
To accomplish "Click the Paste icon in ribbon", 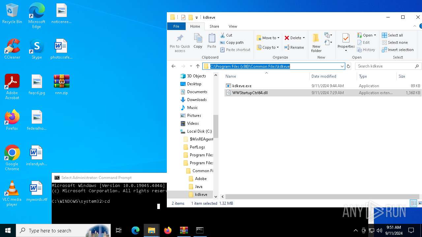I will pos(212,41).
